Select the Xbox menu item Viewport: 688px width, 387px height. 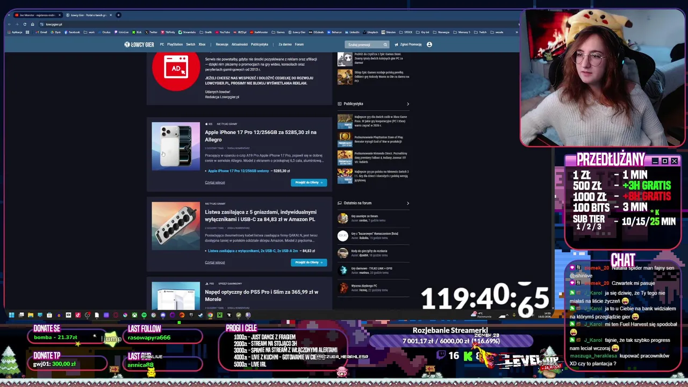point(202,45)
